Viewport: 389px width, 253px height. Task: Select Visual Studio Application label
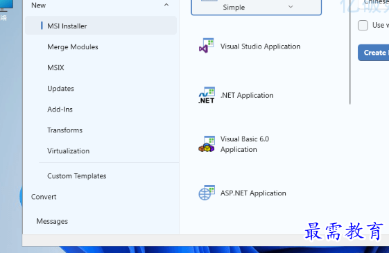260,46
